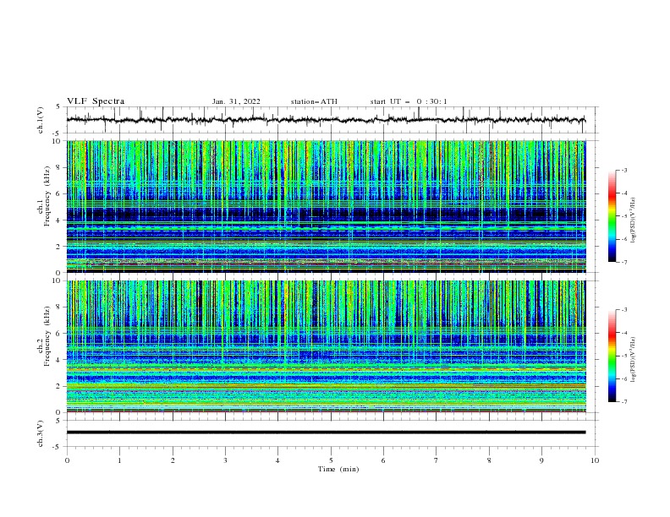Click the "-5" tick on ch.1 colorbar
Image resolution: width=670 pixels, height=517 pixels.
point(623,216)
